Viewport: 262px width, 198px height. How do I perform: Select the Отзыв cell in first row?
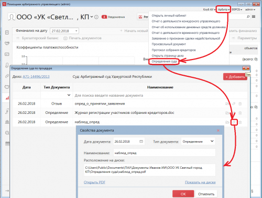tap(57, 103)
